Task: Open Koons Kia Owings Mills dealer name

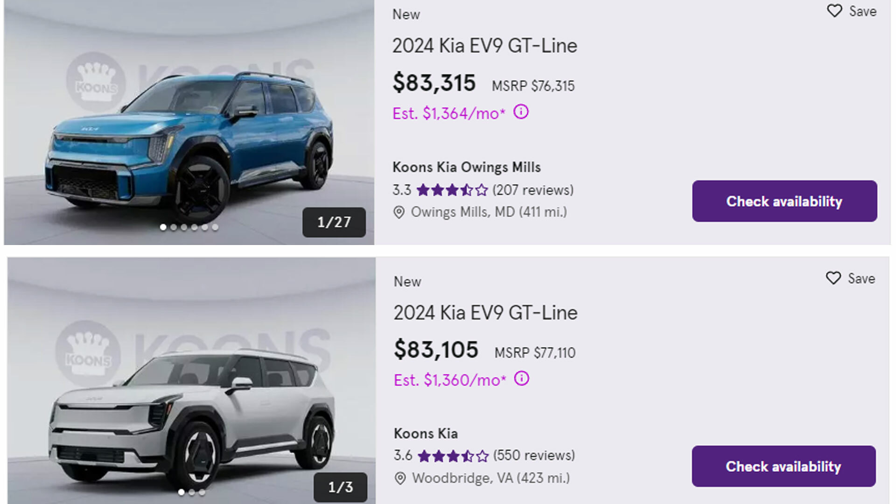Action: coord(466,167)
